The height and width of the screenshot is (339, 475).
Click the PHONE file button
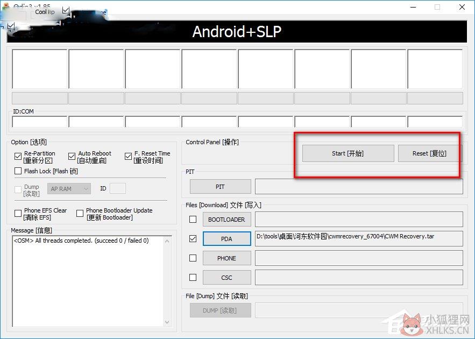(226, 258)
